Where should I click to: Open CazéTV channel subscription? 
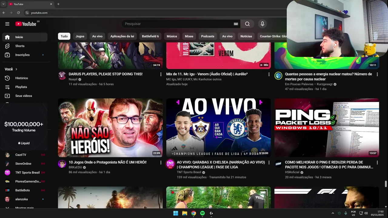point(25,155)
